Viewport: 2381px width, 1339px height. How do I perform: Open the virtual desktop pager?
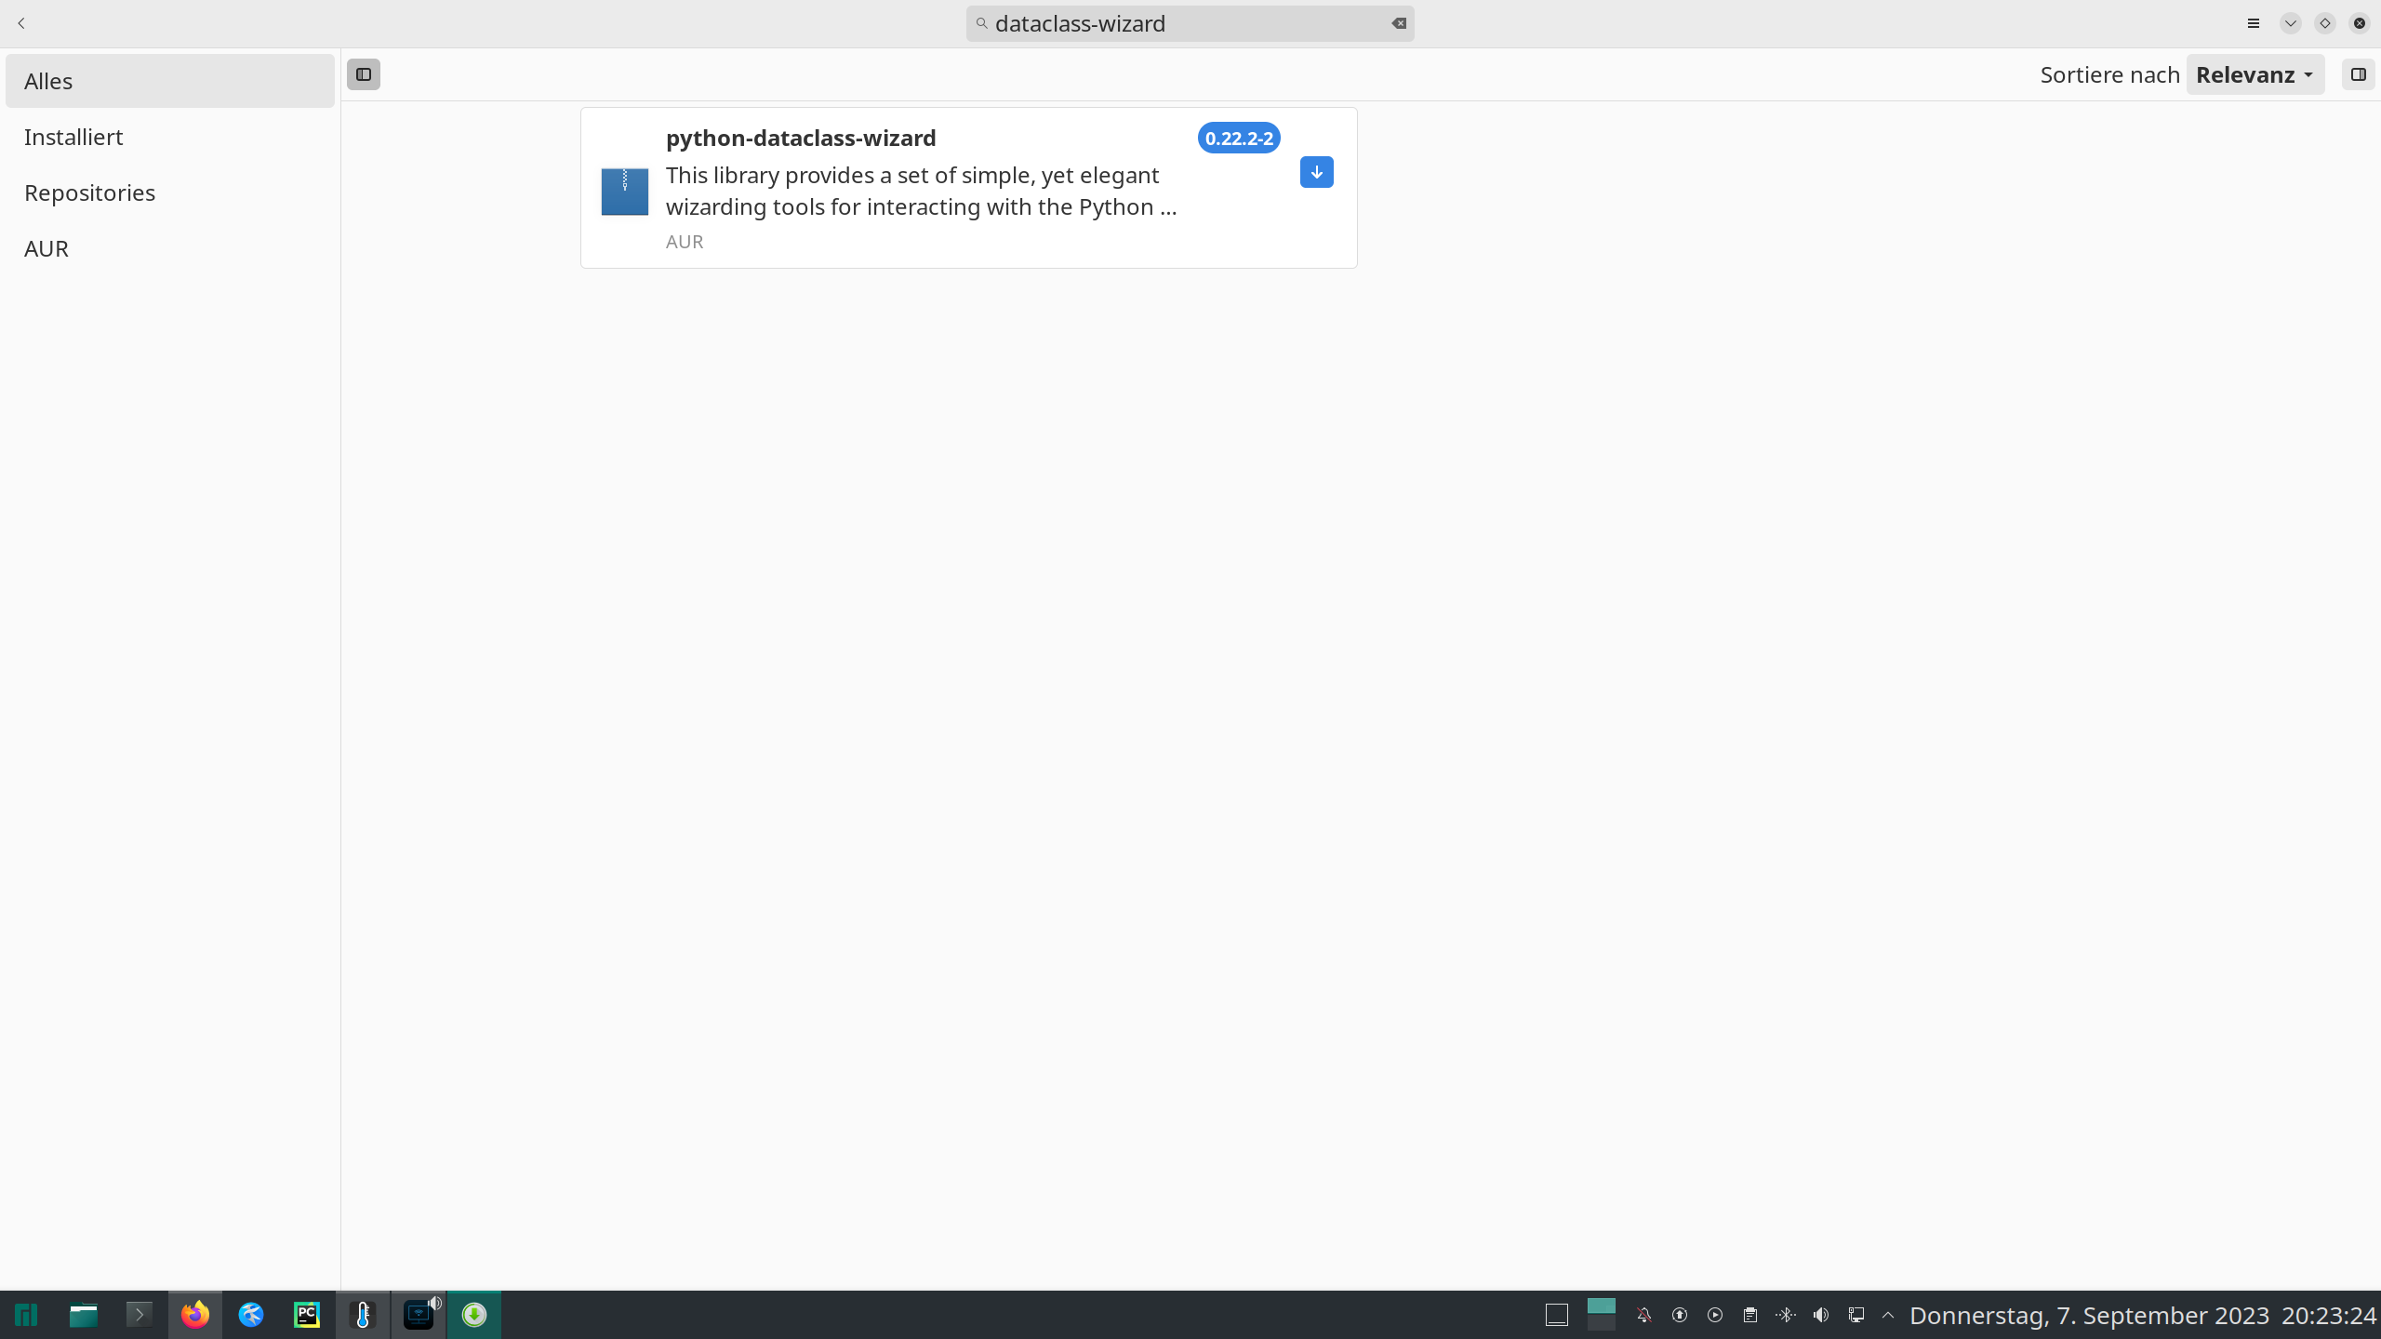click(x=1602, y=1315)
